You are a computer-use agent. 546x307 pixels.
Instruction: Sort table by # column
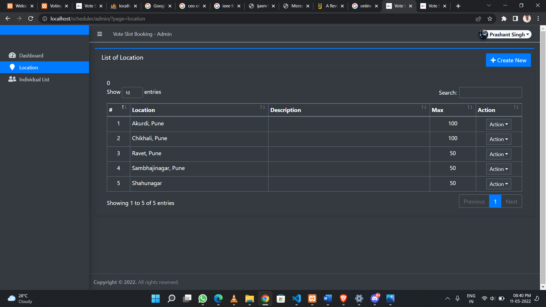pyautogui.click(x=118, y=110)
